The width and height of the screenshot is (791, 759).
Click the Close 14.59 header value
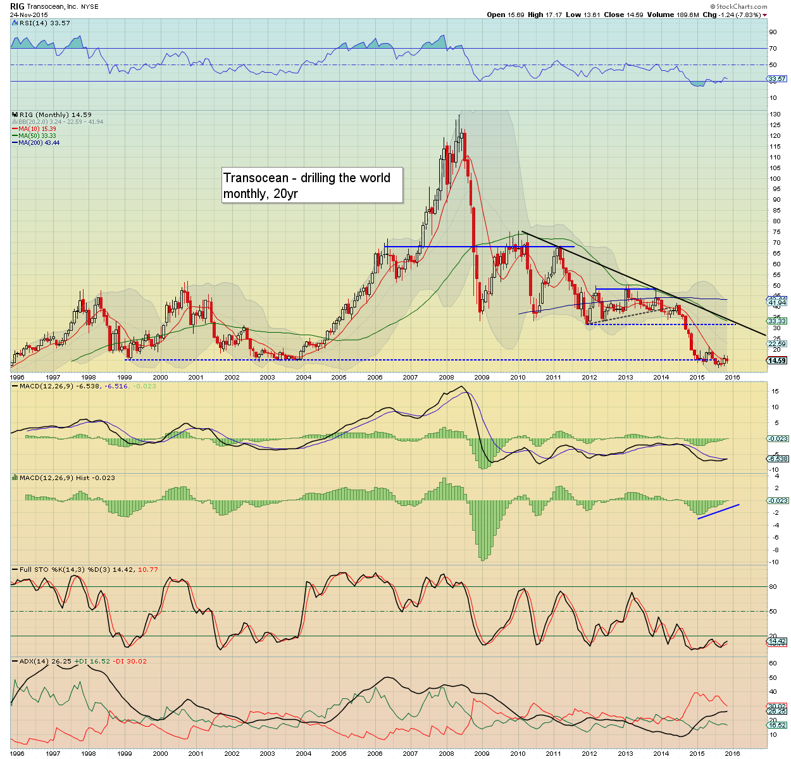(623, 15)
